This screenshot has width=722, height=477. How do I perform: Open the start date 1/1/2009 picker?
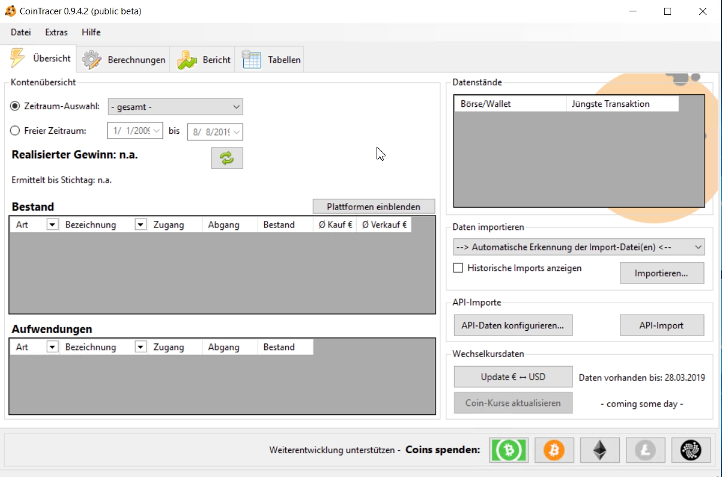[x=135, y=131]
